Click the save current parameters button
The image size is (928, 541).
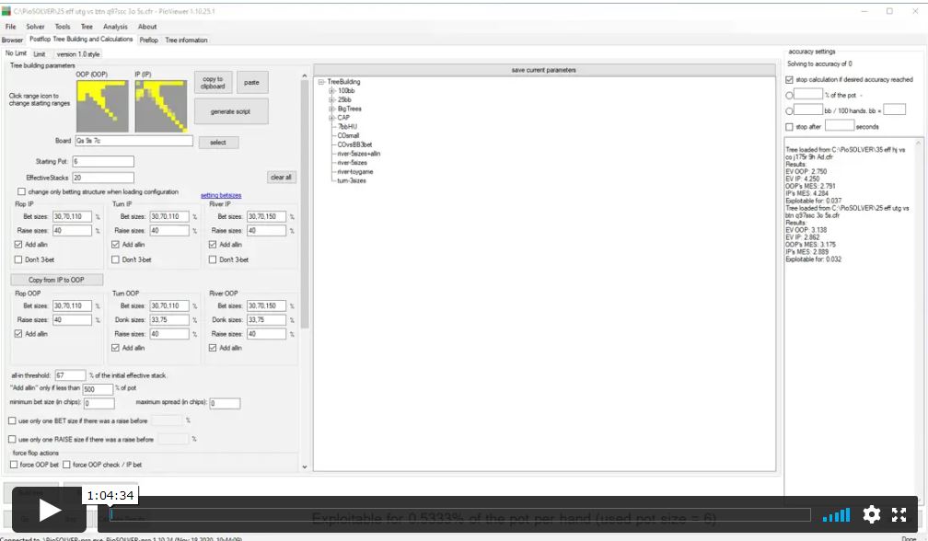click(544, 70)
